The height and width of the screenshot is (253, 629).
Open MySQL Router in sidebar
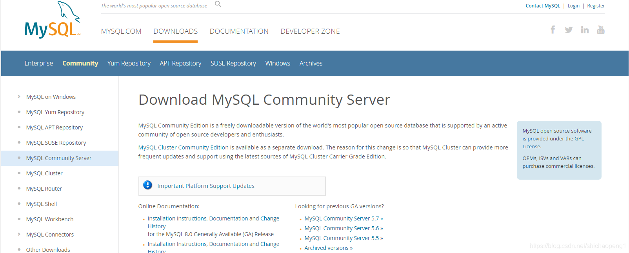click(44, 189)
